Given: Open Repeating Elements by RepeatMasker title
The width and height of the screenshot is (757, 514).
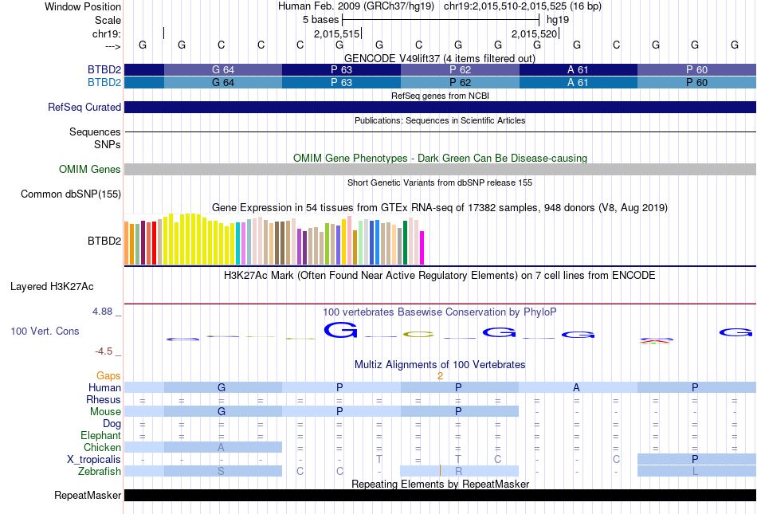Looking at the screenshot, I should (440, 484).
